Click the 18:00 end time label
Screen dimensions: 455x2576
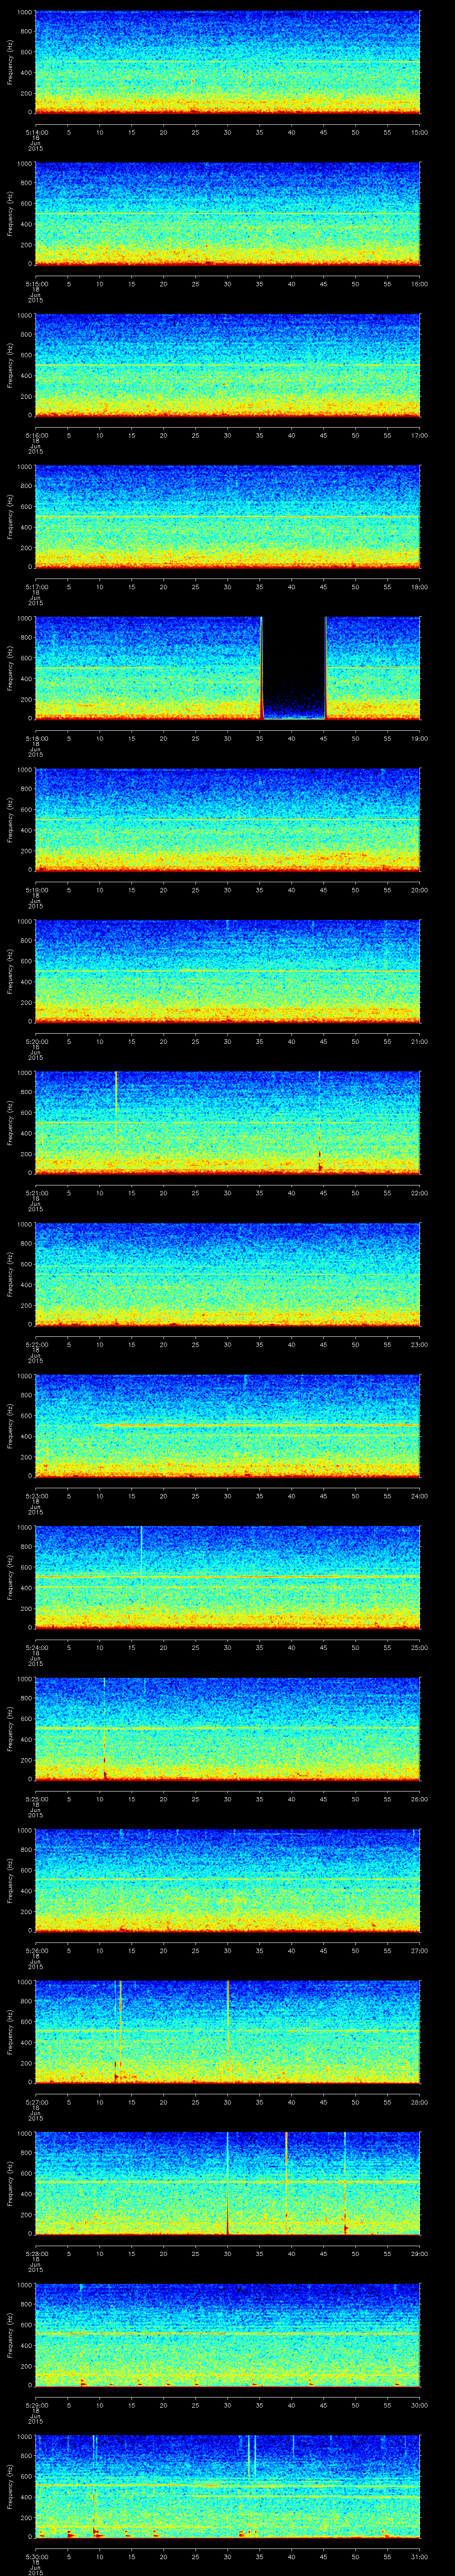pyautogui.click(x=419, y=586)
